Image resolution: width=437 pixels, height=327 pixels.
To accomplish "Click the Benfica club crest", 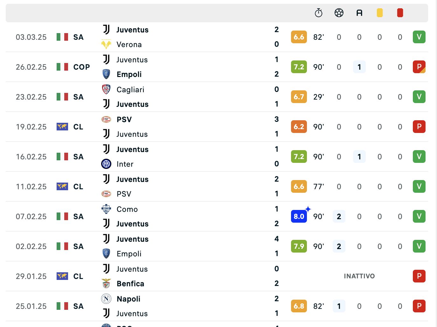I will [x=106, y=283].
